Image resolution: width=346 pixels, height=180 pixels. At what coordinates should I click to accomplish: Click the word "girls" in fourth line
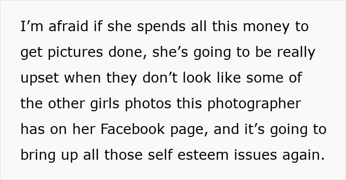(x=105, y=104)
